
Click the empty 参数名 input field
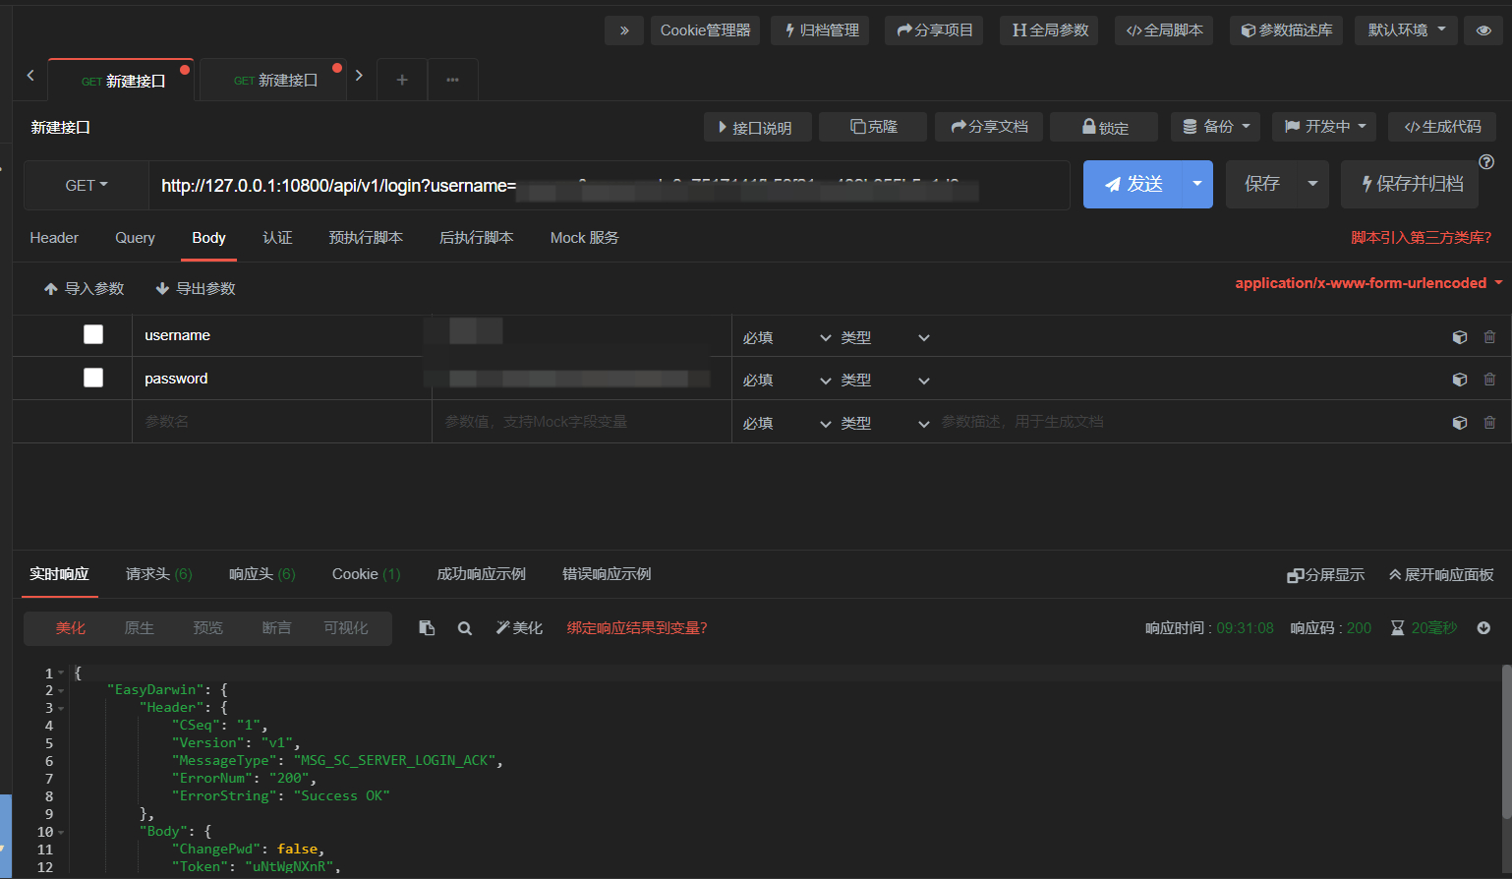point(282,422)
